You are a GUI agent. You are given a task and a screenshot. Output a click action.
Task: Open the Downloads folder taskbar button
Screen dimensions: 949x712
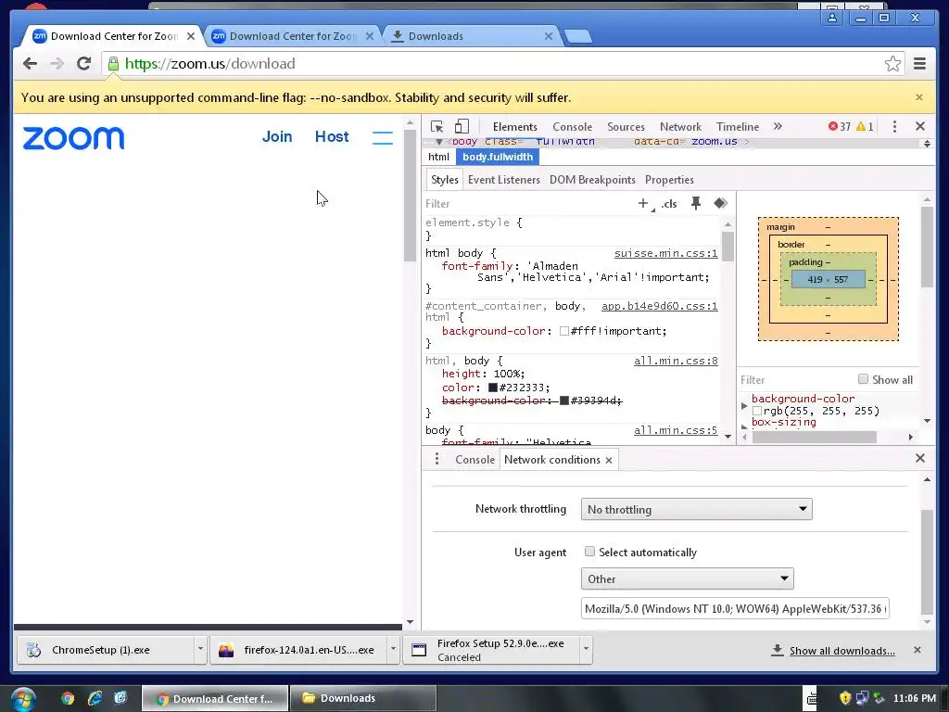pos(363,698)
